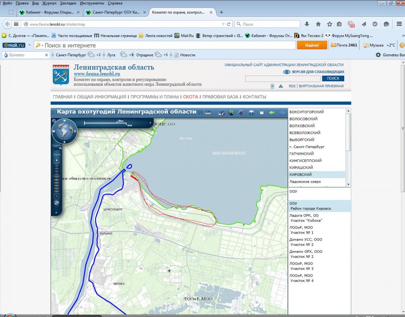Click the print map icon in map toolbar
Screen dimensions: 405x317
point(221,113)
